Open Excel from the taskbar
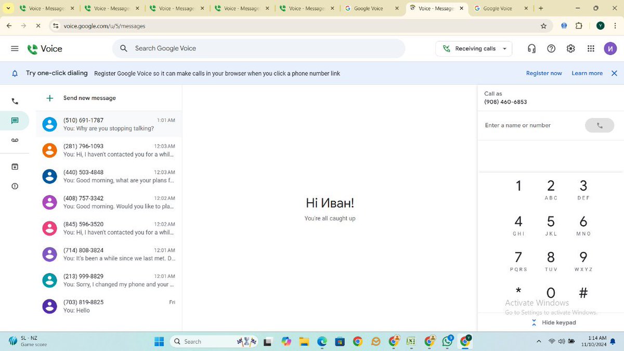The image size is (624, 351). (x=411, y=342)
